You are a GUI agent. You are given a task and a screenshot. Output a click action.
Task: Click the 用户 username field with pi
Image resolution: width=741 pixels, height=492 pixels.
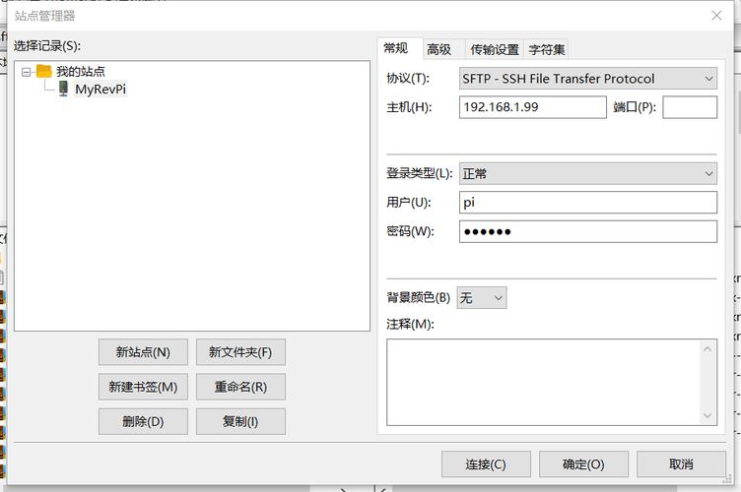tap(588, 203)
